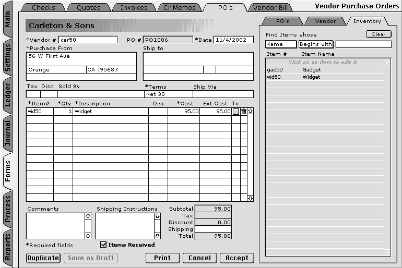Click the Terms field Net 30
Viewport: 402px width, 268px height.
[169, 94]
